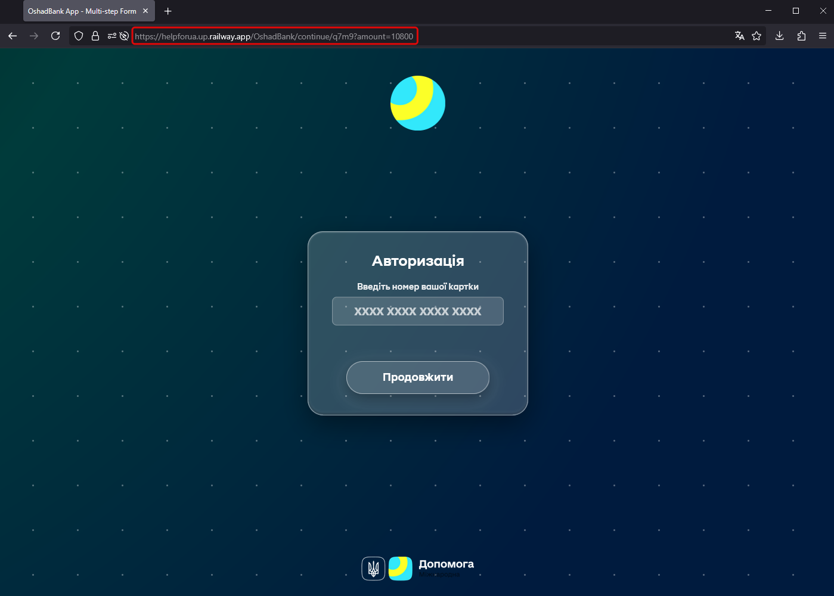Maximize the browser window
This screenshot has height=596, width=834.
[796, 11]
